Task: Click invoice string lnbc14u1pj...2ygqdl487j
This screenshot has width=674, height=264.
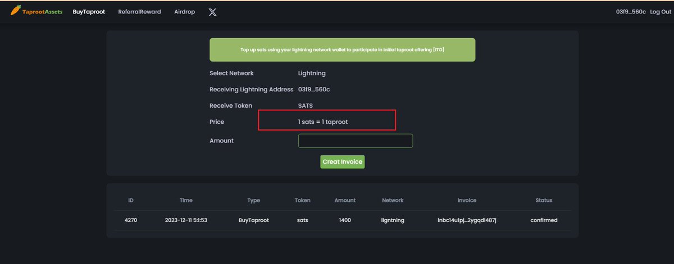Action: (467, 220)
